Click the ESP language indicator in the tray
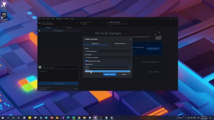 click(x=198, y=118)
